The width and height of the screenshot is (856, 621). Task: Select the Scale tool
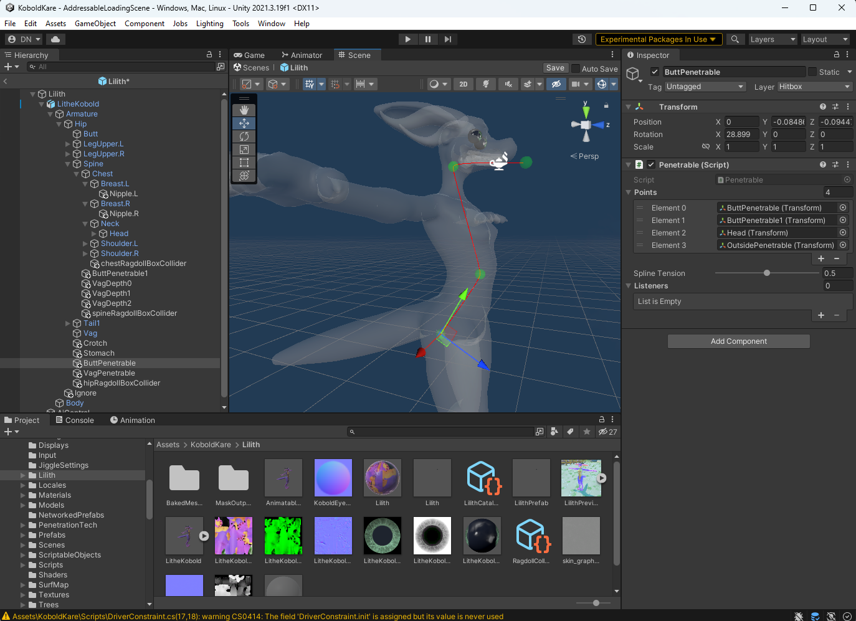pos(244,149)
